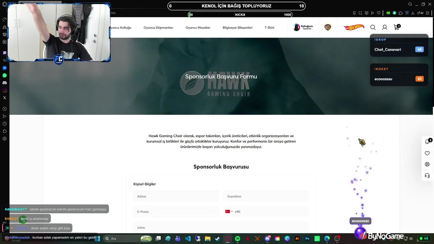Open WhatsApp in the browser sidebar
This screenshot has width=434, height=244.
pos(5,75)
